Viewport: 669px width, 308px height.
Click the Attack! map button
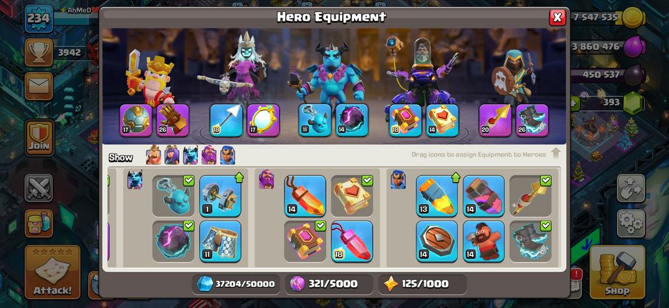coord(53,272)
